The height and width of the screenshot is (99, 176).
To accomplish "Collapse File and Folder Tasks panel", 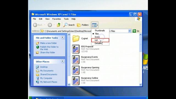I will click(x=62, y=37).
